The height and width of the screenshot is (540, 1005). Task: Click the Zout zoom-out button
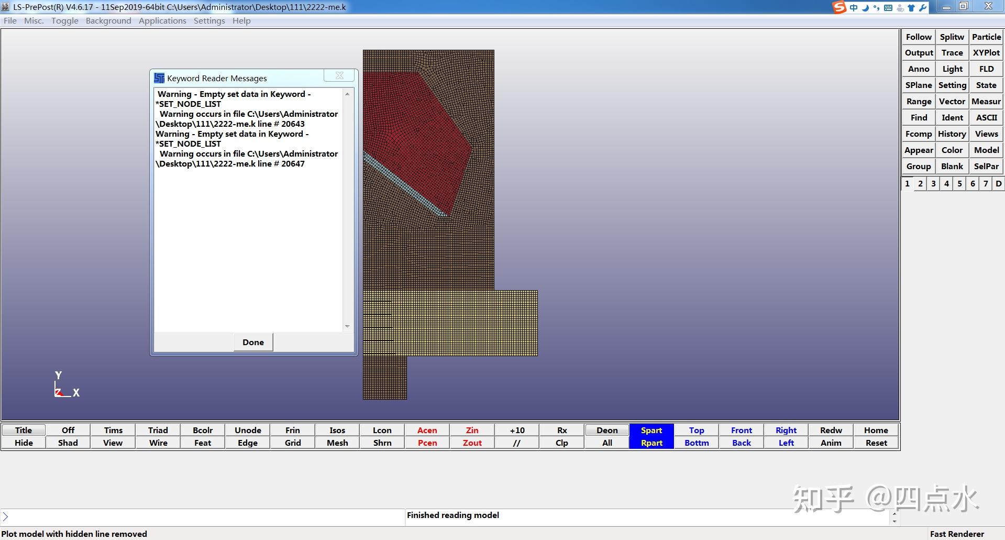click(472, 443)
